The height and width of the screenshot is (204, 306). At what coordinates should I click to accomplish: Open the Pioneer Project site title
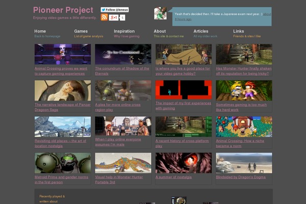pos(63,10)
